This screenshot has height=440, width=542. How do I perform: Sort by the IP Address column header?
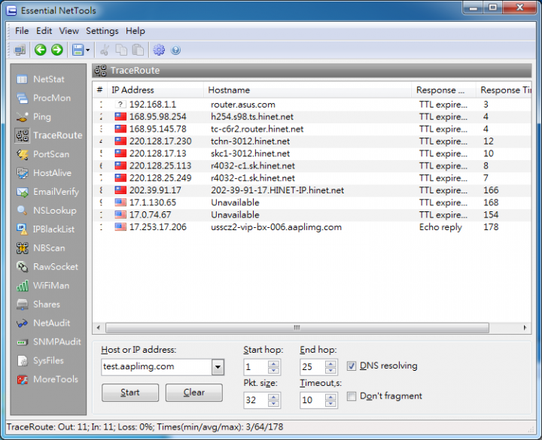155,90
